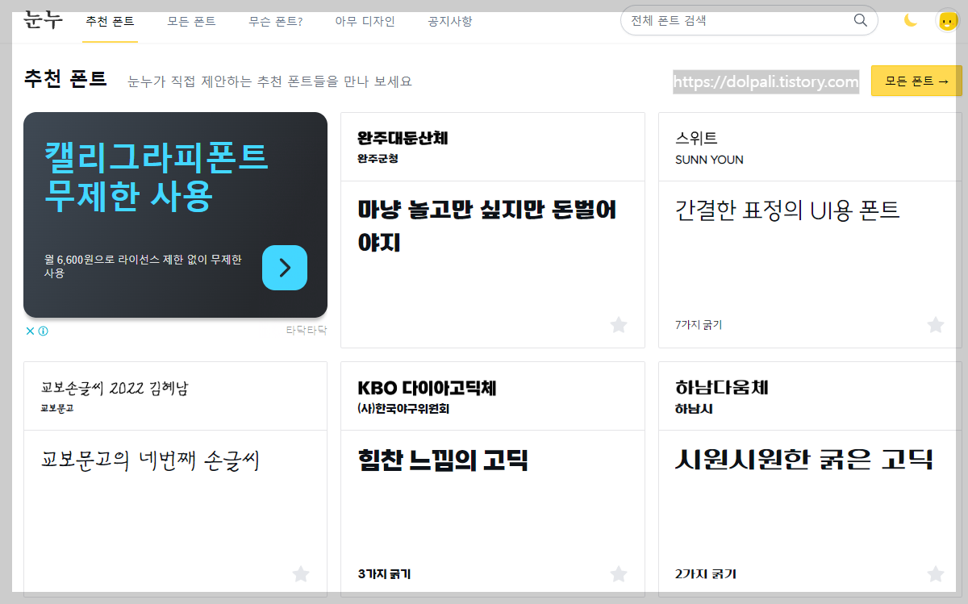Click the search magnifier icon
The width and height of the screenshot is (968, 604).
click(860, 20)
